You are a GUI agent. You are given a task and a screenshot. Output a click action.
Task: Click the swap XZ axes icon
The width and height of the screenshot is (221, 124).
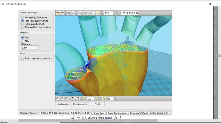pos(73,98)
